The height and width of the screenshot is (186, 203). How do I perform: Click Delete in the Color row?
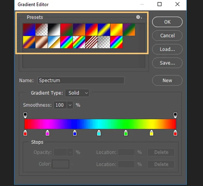coord(161,164)
